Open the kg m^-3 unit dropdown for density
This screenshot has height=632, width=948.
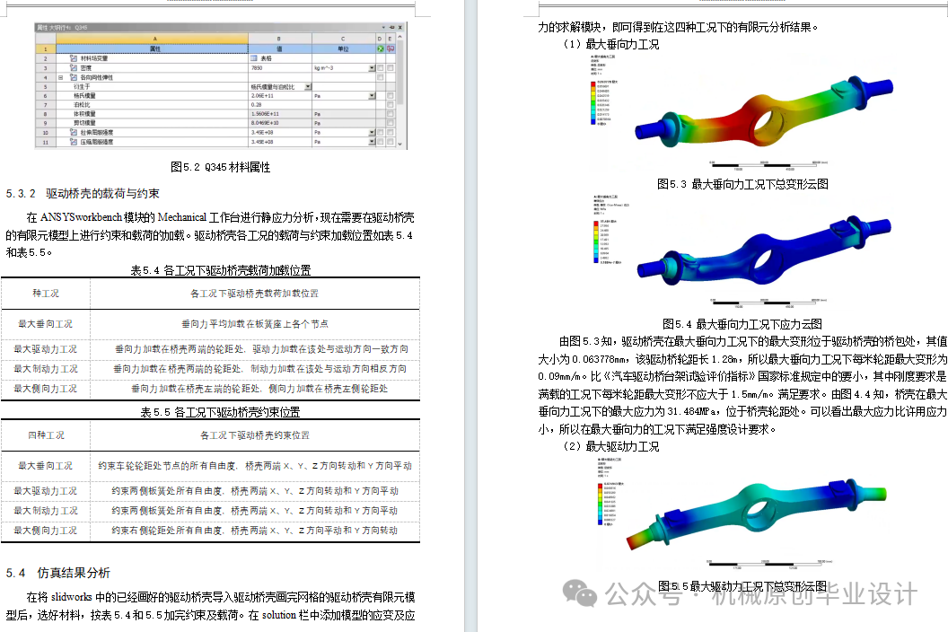(372, 67)
